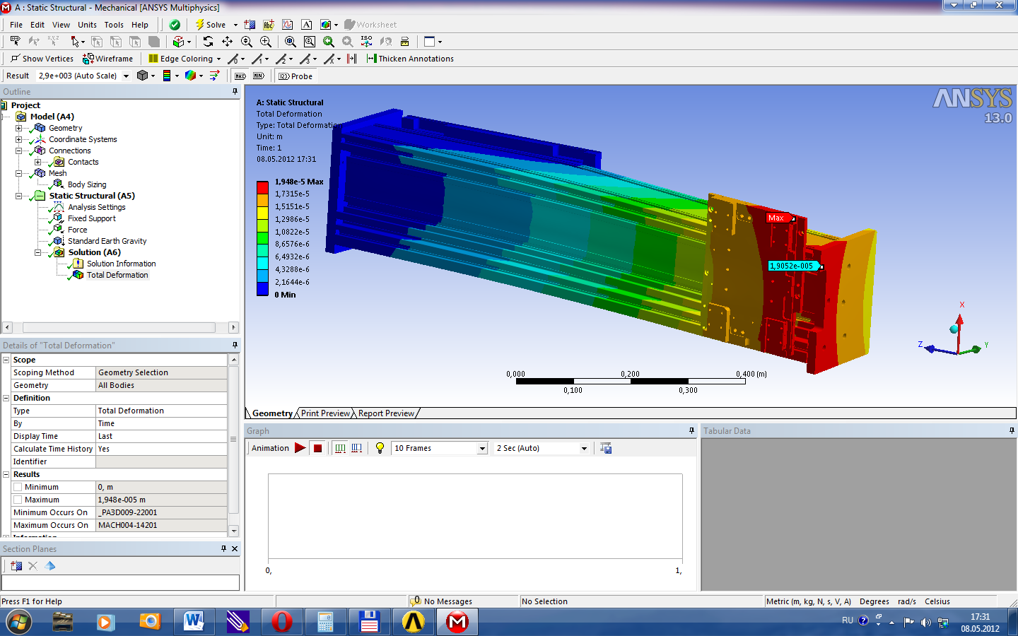Switch to the Print Preview tab
The height and width of the screenshot is (636, 1018).
(x=325, y=413)
